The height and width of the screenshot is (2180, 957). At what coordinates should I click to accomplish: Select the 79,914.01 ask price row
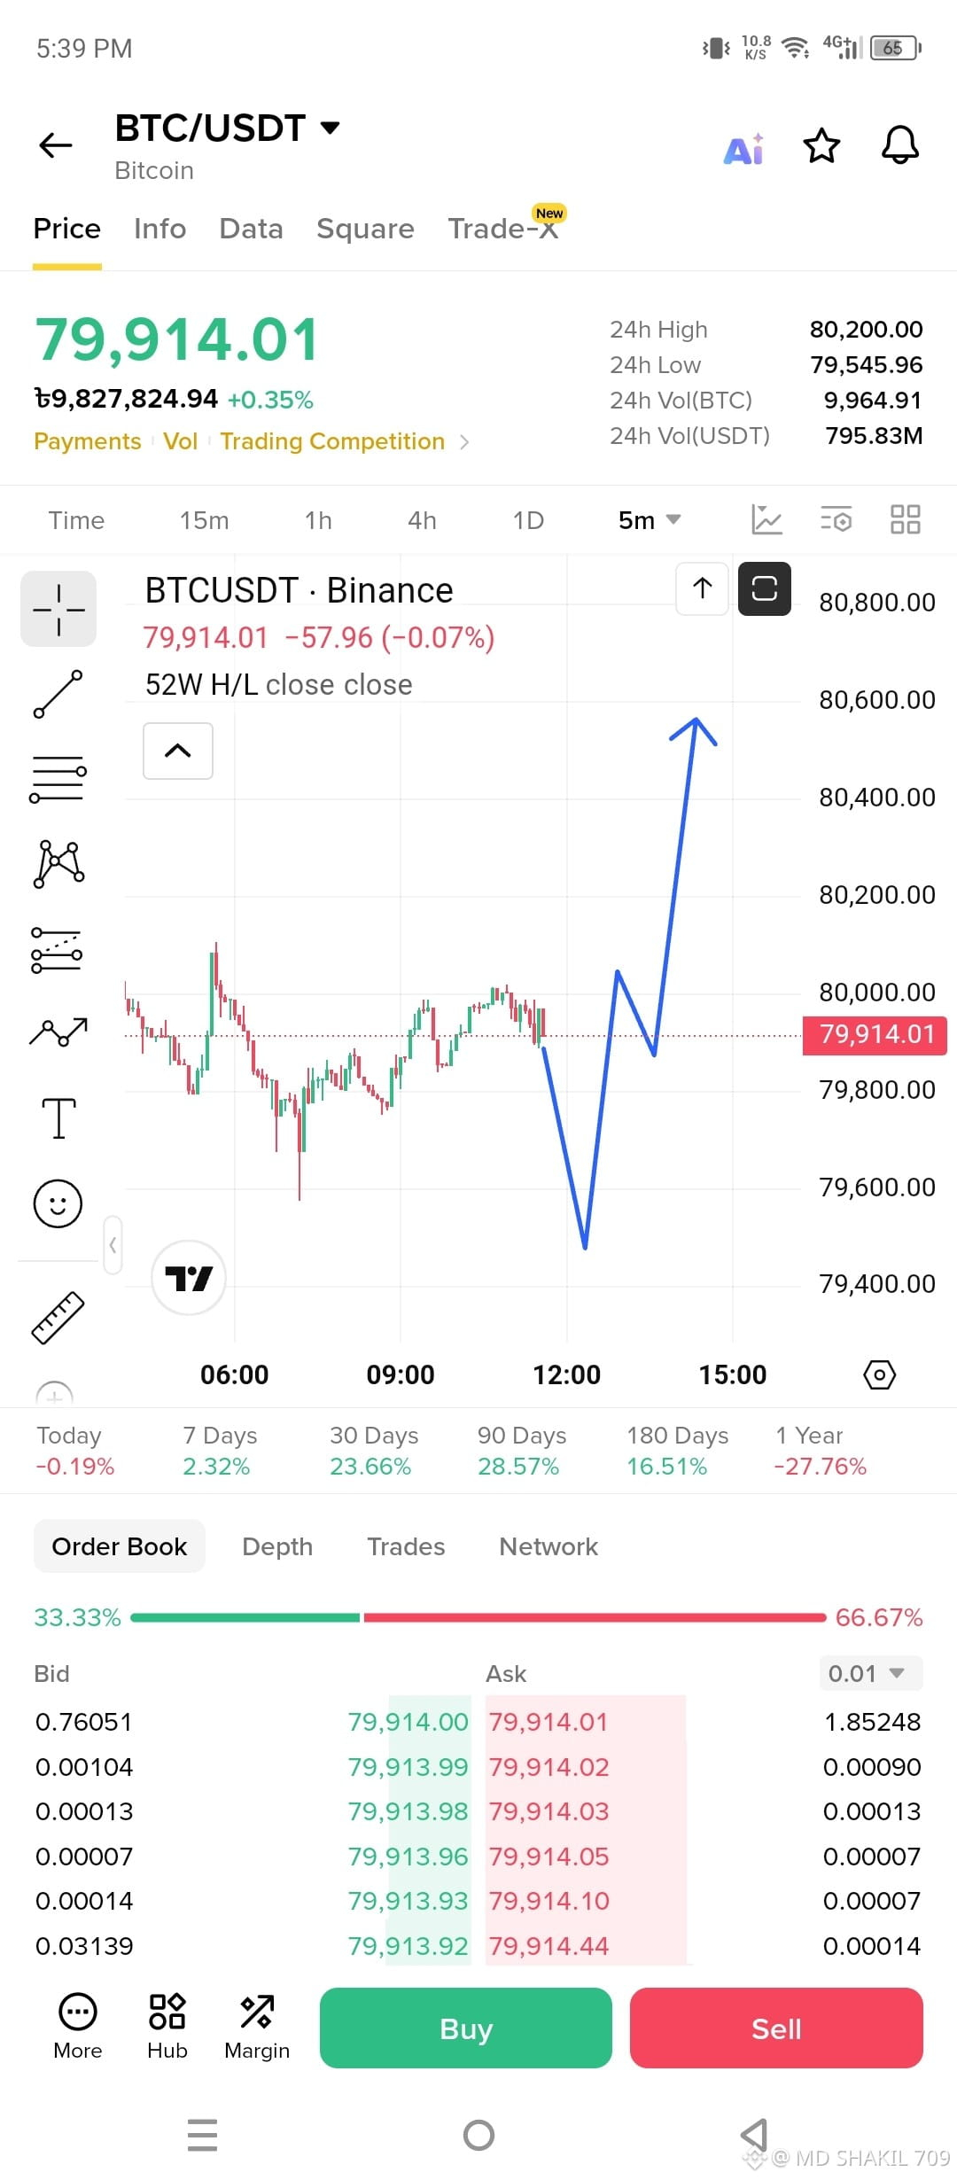click(x=704, y=1722)
